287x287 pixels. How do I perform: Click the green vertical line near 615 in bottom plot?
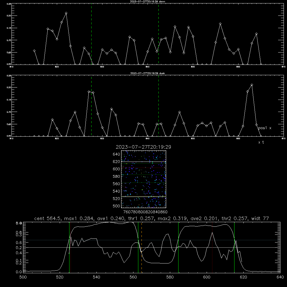pyautogui.click(x=234, y=247)
